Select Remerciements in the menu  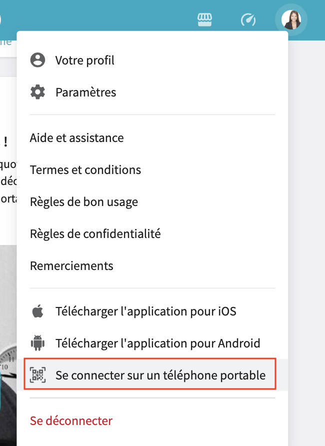point(71,265)
